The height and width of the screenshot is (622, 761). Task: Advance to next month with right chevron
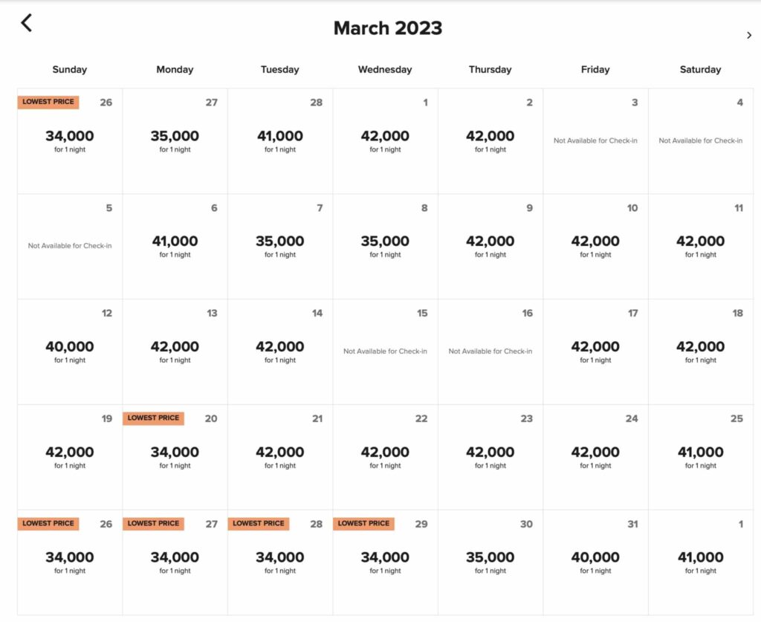749,36
